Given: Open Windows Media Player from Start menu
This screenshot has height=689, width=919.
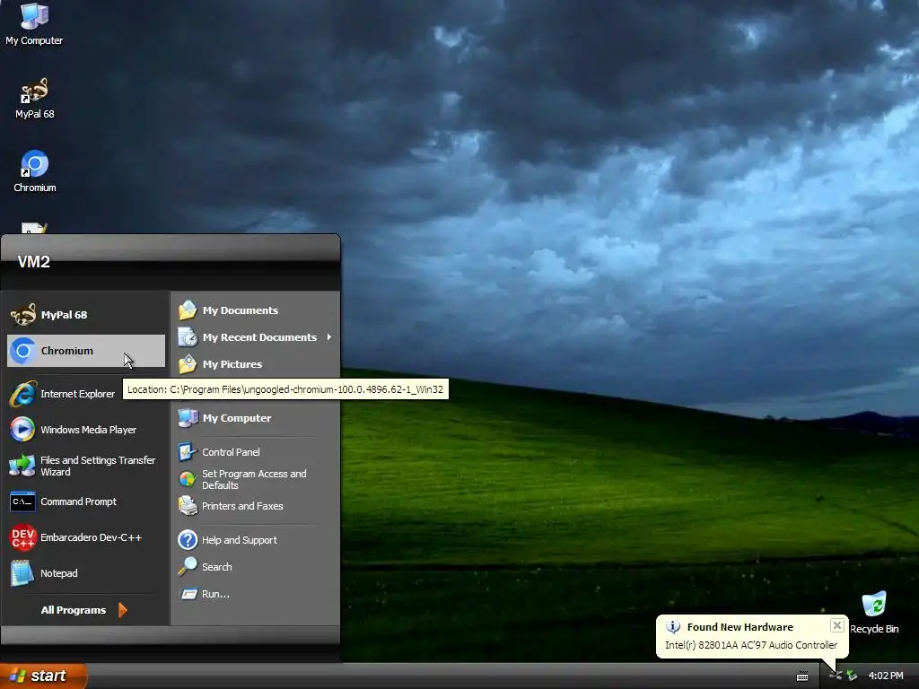Looking at the screenshot, I should (85, 430).
